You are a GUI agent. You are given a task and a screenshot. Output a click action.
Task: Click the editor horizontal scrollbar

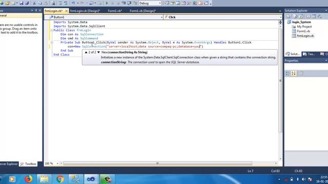tap(158, 164)
